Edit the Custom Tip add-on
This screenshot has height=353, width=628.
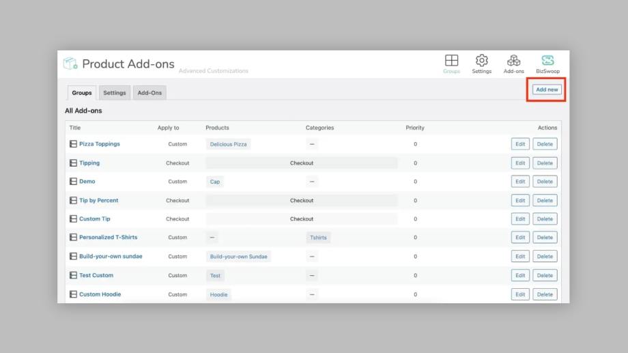(x=520, y=218)
